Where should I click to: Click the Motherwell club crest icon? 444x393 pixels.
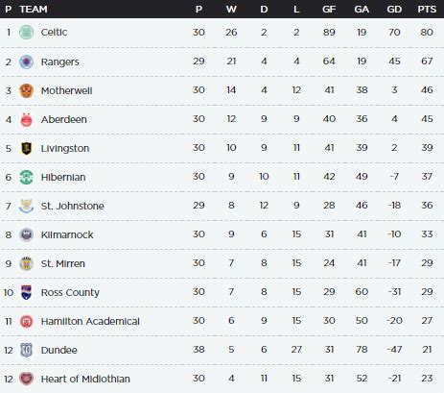point(26,90)
